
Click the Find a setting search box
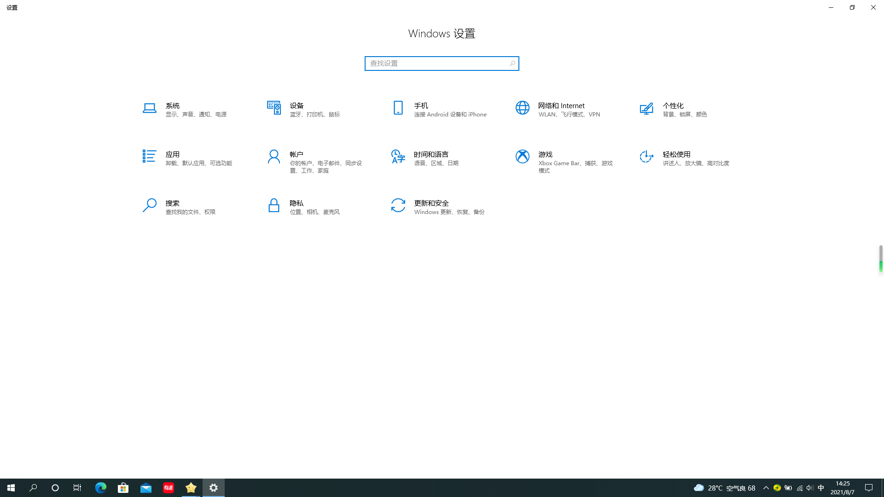[x=436, y=64]
